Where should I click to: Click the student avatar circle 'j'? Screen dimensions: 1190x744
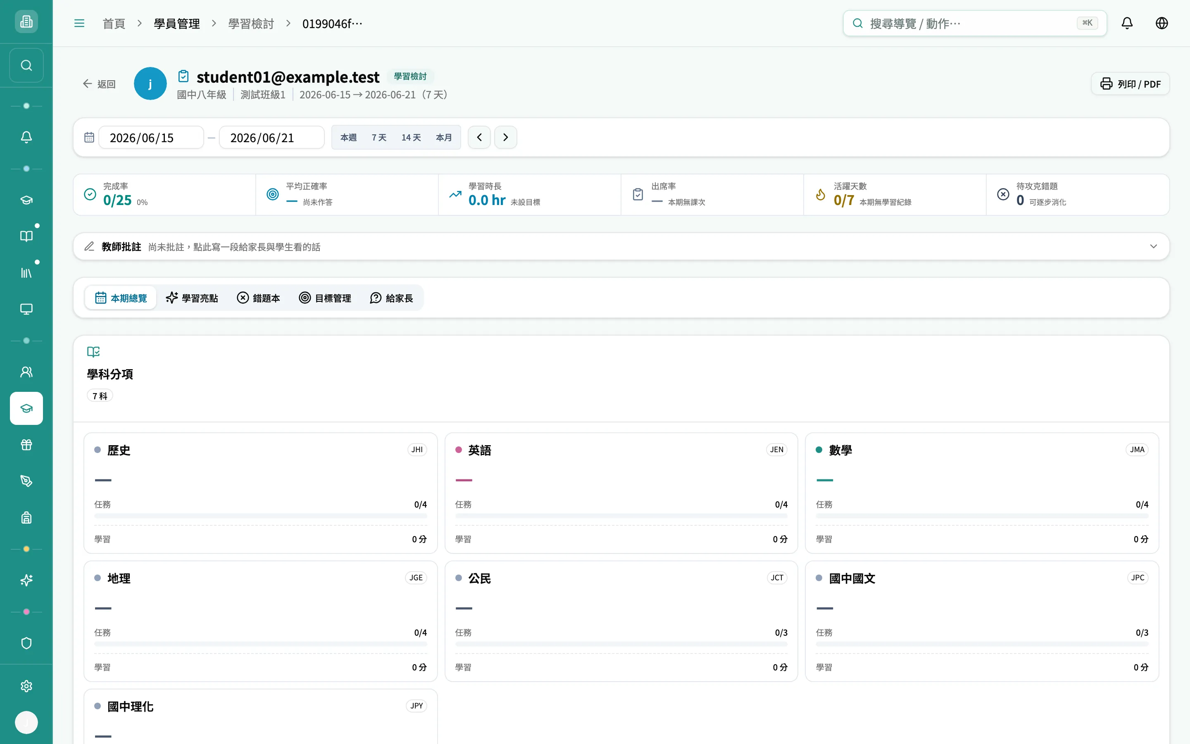pyautogui.click(x=150, y=83)
